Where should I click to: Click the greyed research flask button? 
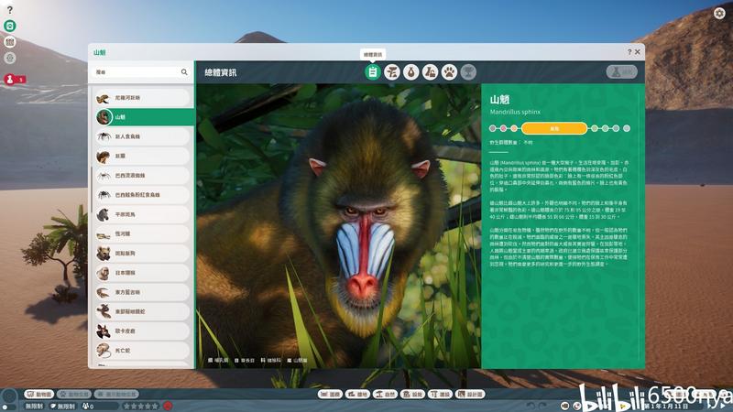coord(622,72)
